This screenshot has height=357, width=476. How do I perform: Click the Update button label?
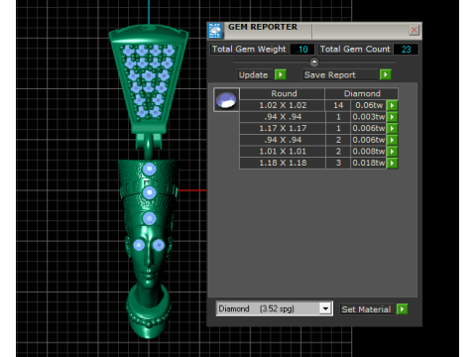[x=254, y=75]
